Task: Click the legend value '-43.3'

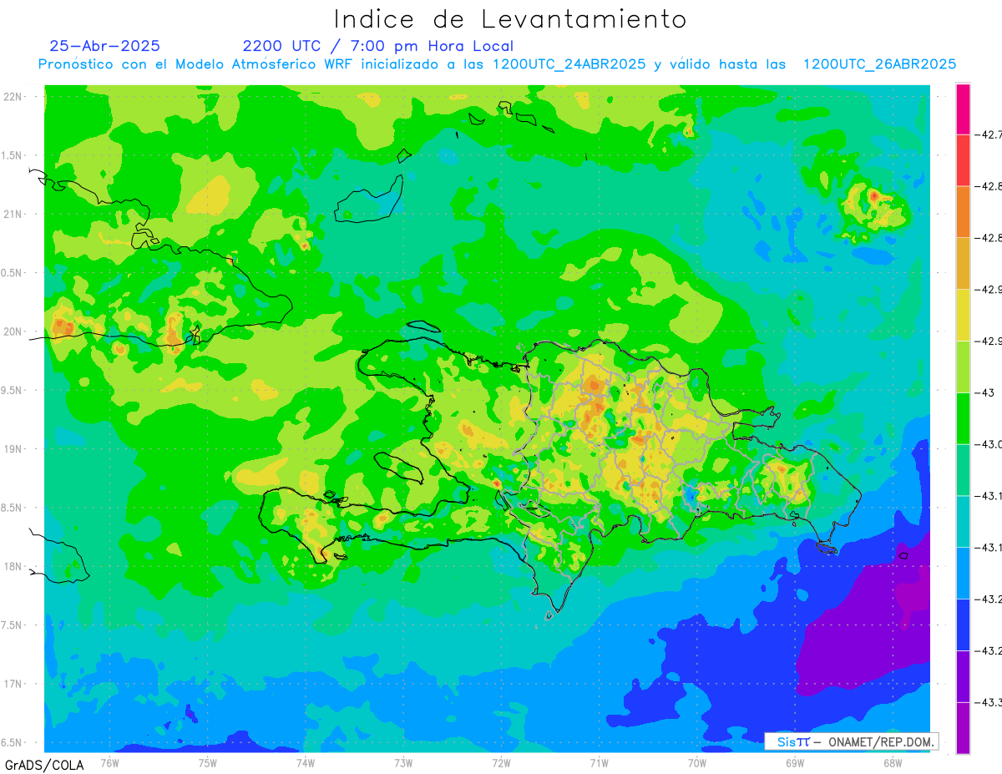Action: point(989,702)
